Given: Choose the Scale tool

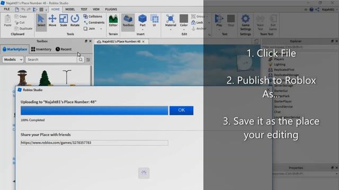Looking at the screenshot, I should pos(64,21).
